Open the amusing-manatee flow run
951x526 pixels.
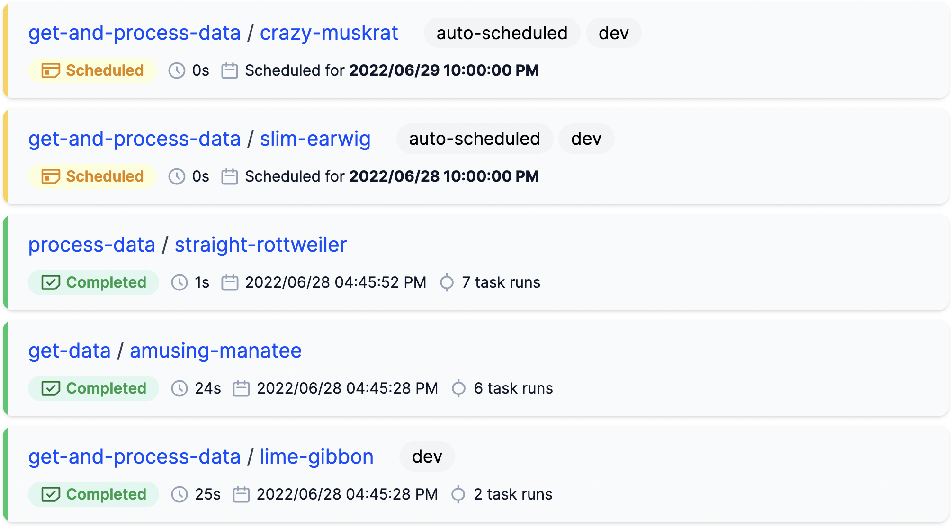215,351
